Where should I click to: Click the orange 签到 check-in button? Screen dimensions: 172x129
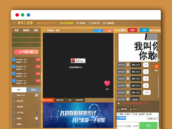click(108, 31)
